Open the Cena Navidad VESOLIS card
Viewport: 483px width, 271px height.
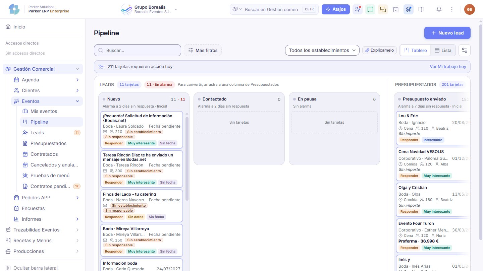433,164
